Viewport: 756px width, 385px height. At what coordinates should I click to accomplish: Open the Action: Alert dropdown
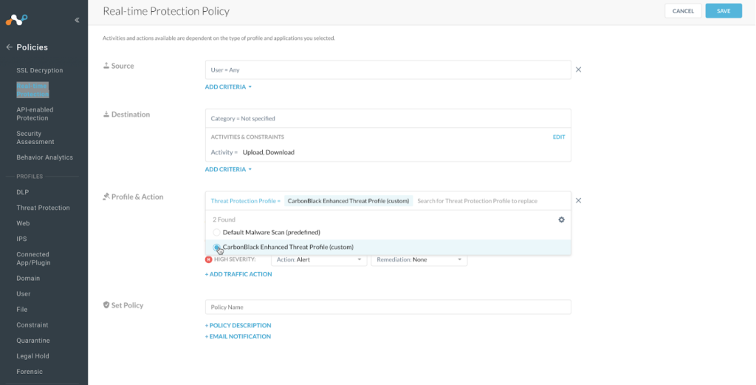pyautogui.click(x=319, y=259)
